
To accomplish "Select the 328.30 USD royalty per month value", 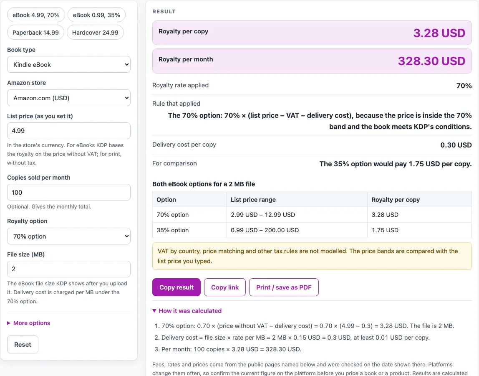I will pos(431,61).
